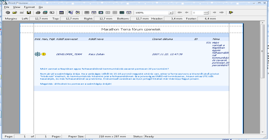Click the 'Küldő neve' column header
The image size is (269, 140).
pos(96,39)
